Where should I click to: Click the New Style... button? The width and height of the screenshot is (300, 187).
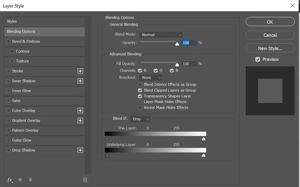[270, 48]
